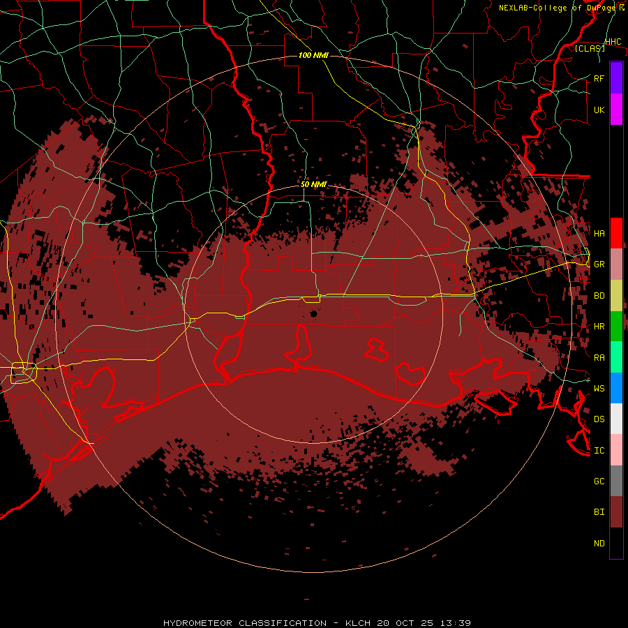The image size is (628, 628).
Task: Click the HA legend label
Action: [599, 233]
